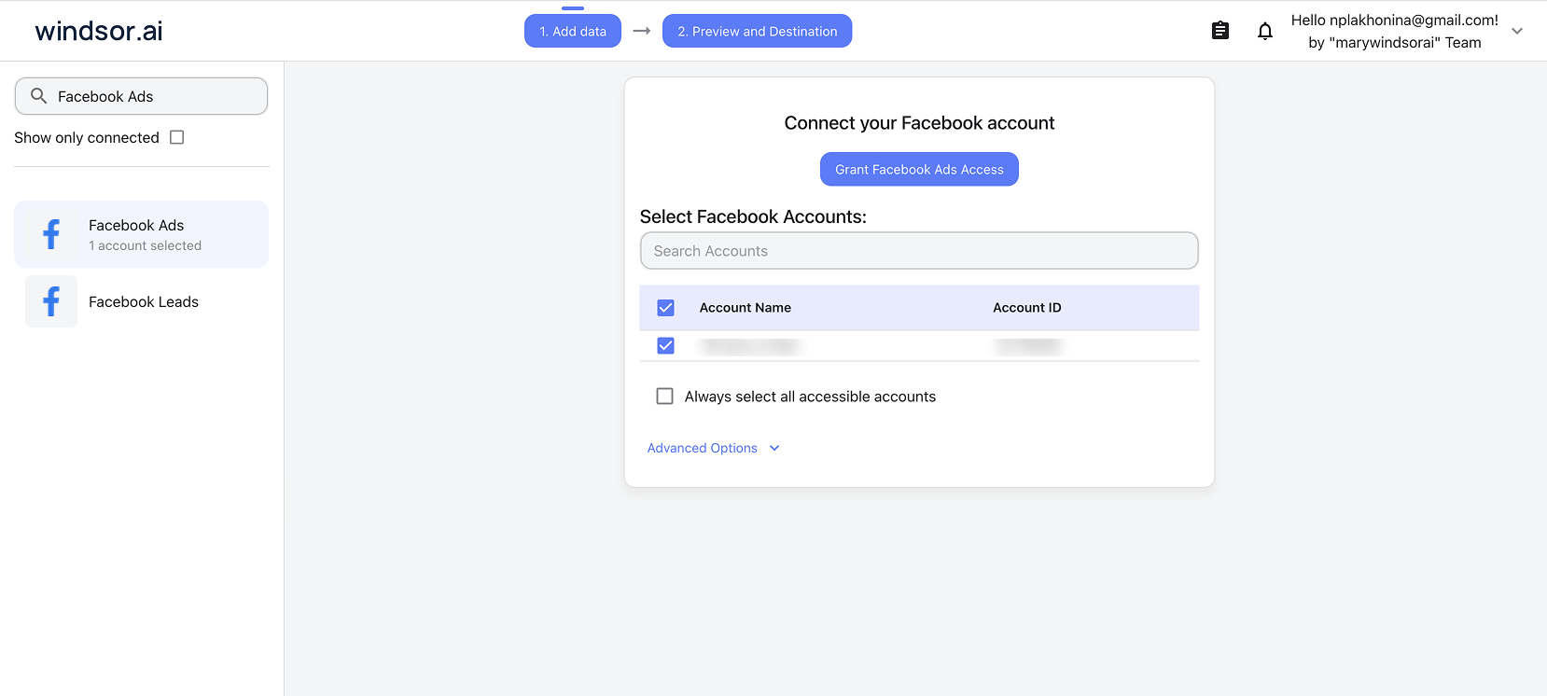
Task: Open the notifications bell
Action: (x=1265, y=31)
